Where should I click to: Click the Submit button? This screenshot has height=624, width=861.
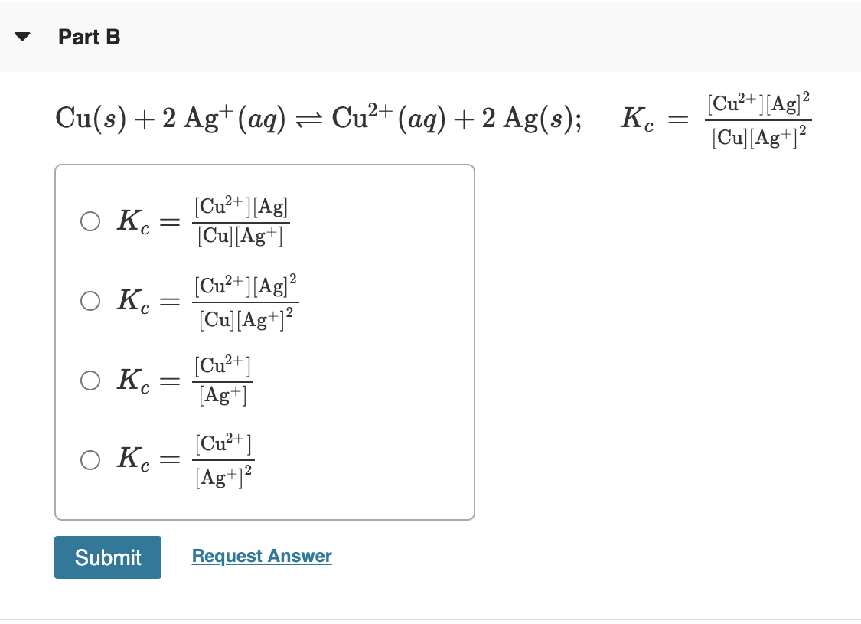[x=107, y=557]
